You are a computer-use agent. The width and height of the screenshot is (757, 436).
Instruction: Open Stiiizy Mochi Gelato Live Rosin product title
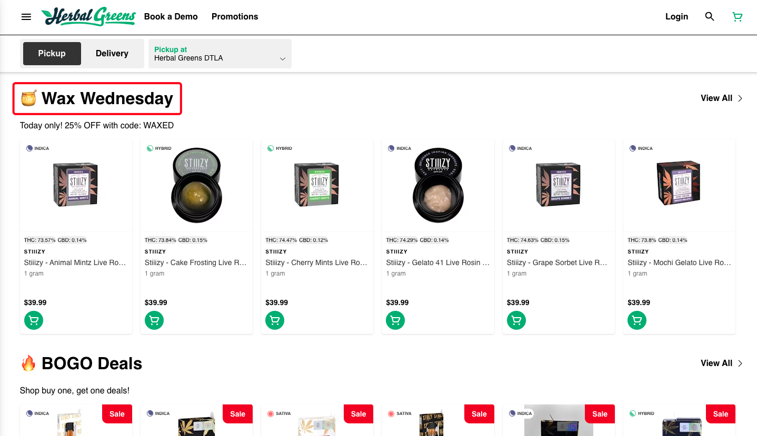679,262
